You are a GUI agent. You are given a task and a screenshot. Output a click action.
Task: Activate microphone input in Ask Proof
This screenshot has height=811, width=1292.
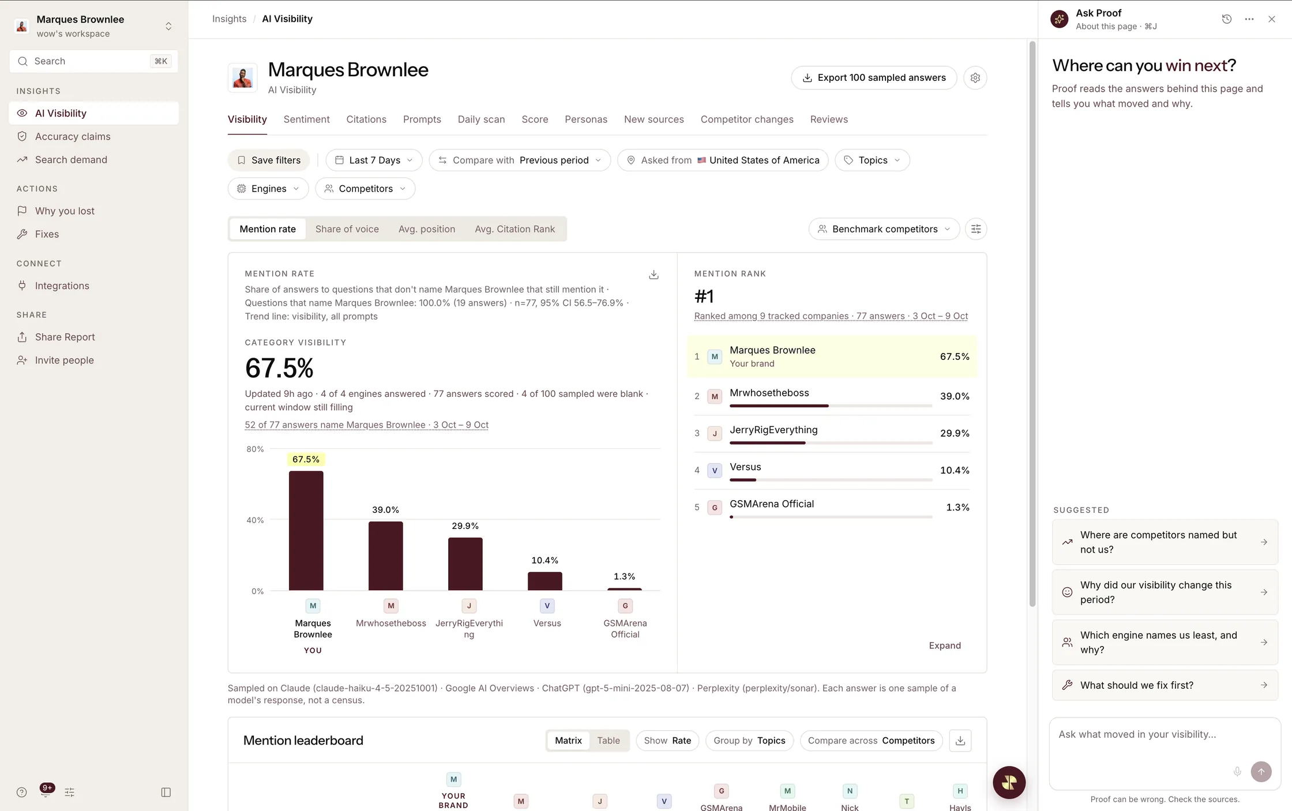pyautogui.click(x=1237, y=772)
